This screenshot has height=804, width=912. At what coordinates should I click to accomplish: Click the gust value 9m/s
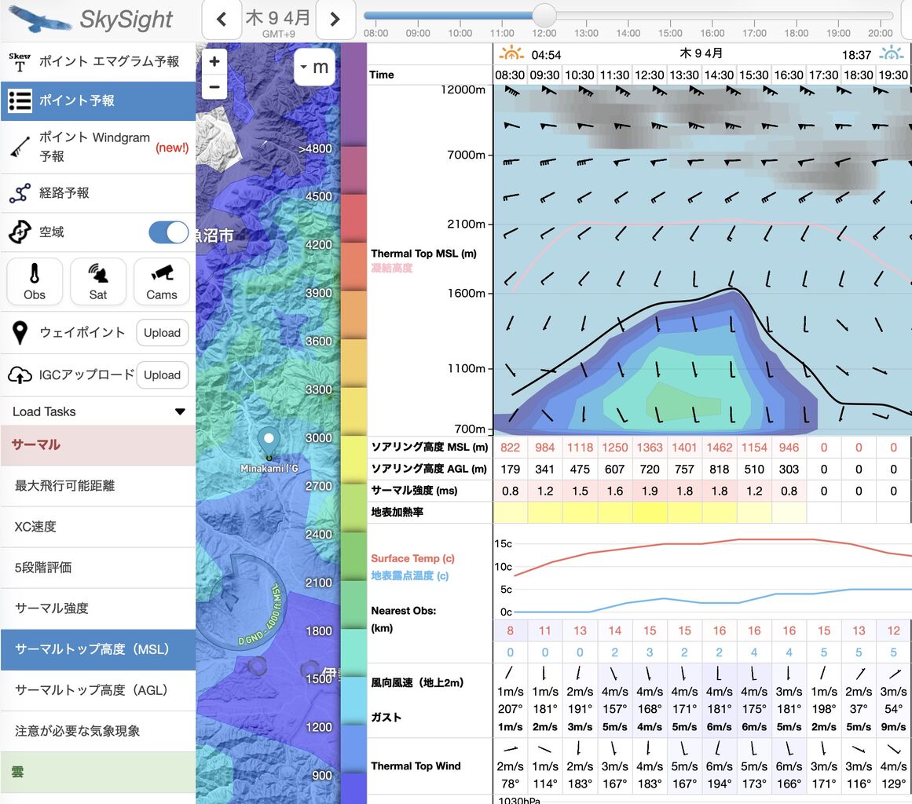coord(893,727)
